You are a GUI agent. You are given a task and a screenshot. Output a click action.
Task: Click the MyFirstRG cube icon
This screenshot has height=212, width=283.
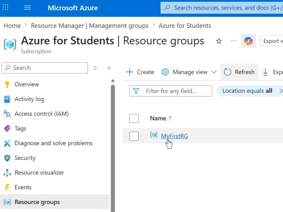coord(154,135)
